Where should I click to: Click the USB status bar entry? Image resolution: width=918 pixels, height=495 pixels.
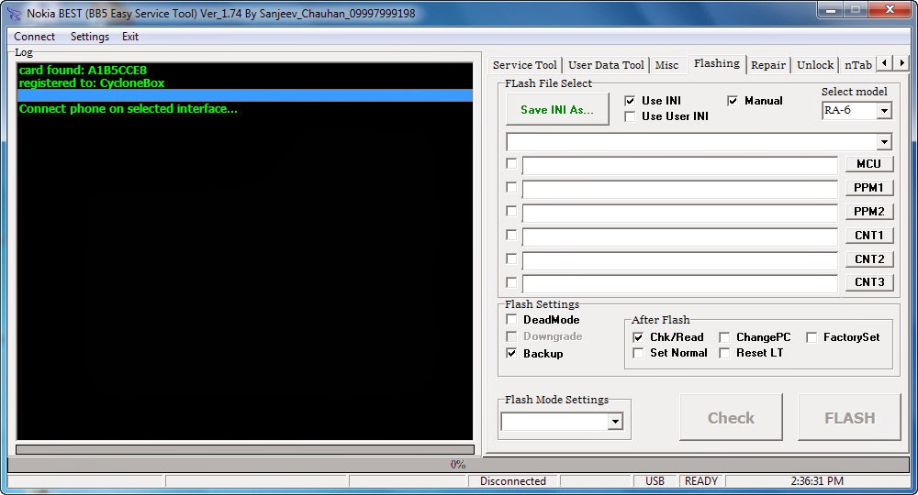coord(655,481)
